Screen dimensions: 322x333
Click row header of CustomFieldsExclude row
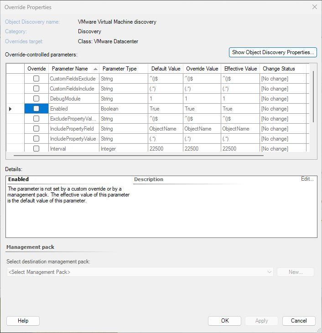[x=16, y=79]
